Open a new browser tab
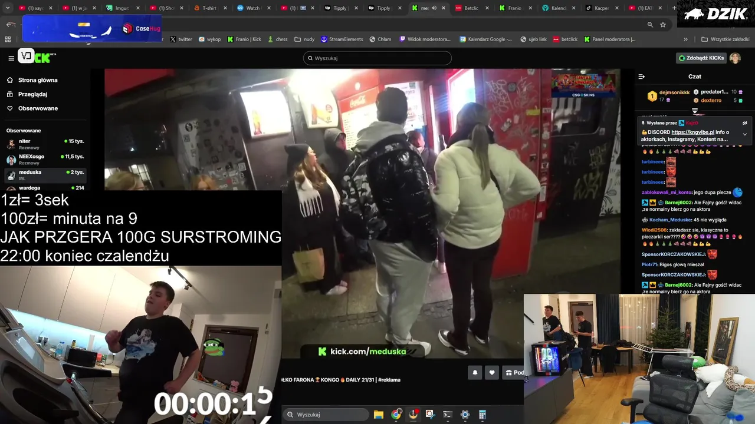Image resolution: width=755 pixels, height=424 pixels. [x=675, y=8]
